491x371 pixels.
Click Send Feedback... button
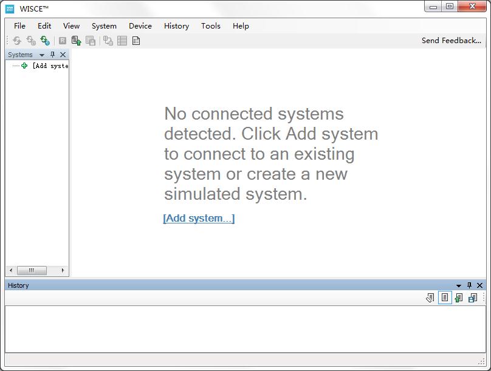click(x=451, y=41)
